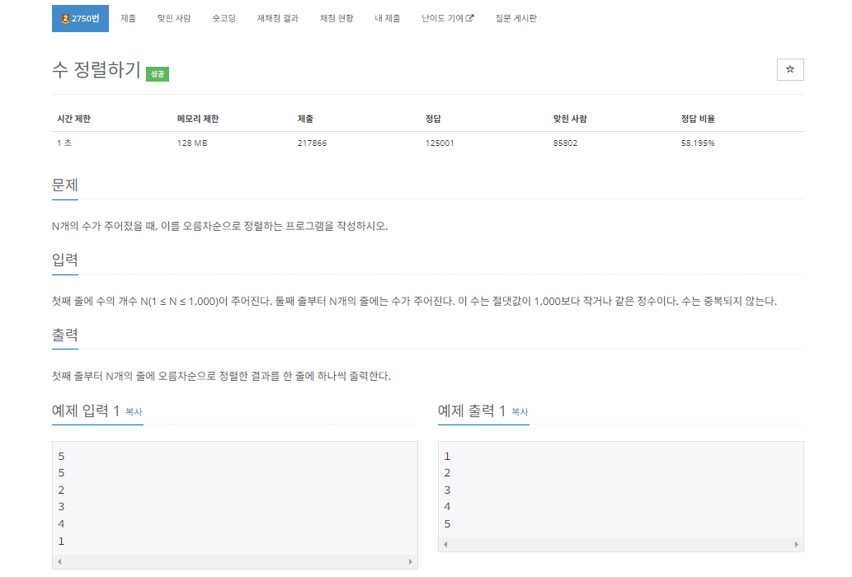Click the 입력 section heading
The height and width of the screenshot is (577, 852).
[x=64, y=260]
